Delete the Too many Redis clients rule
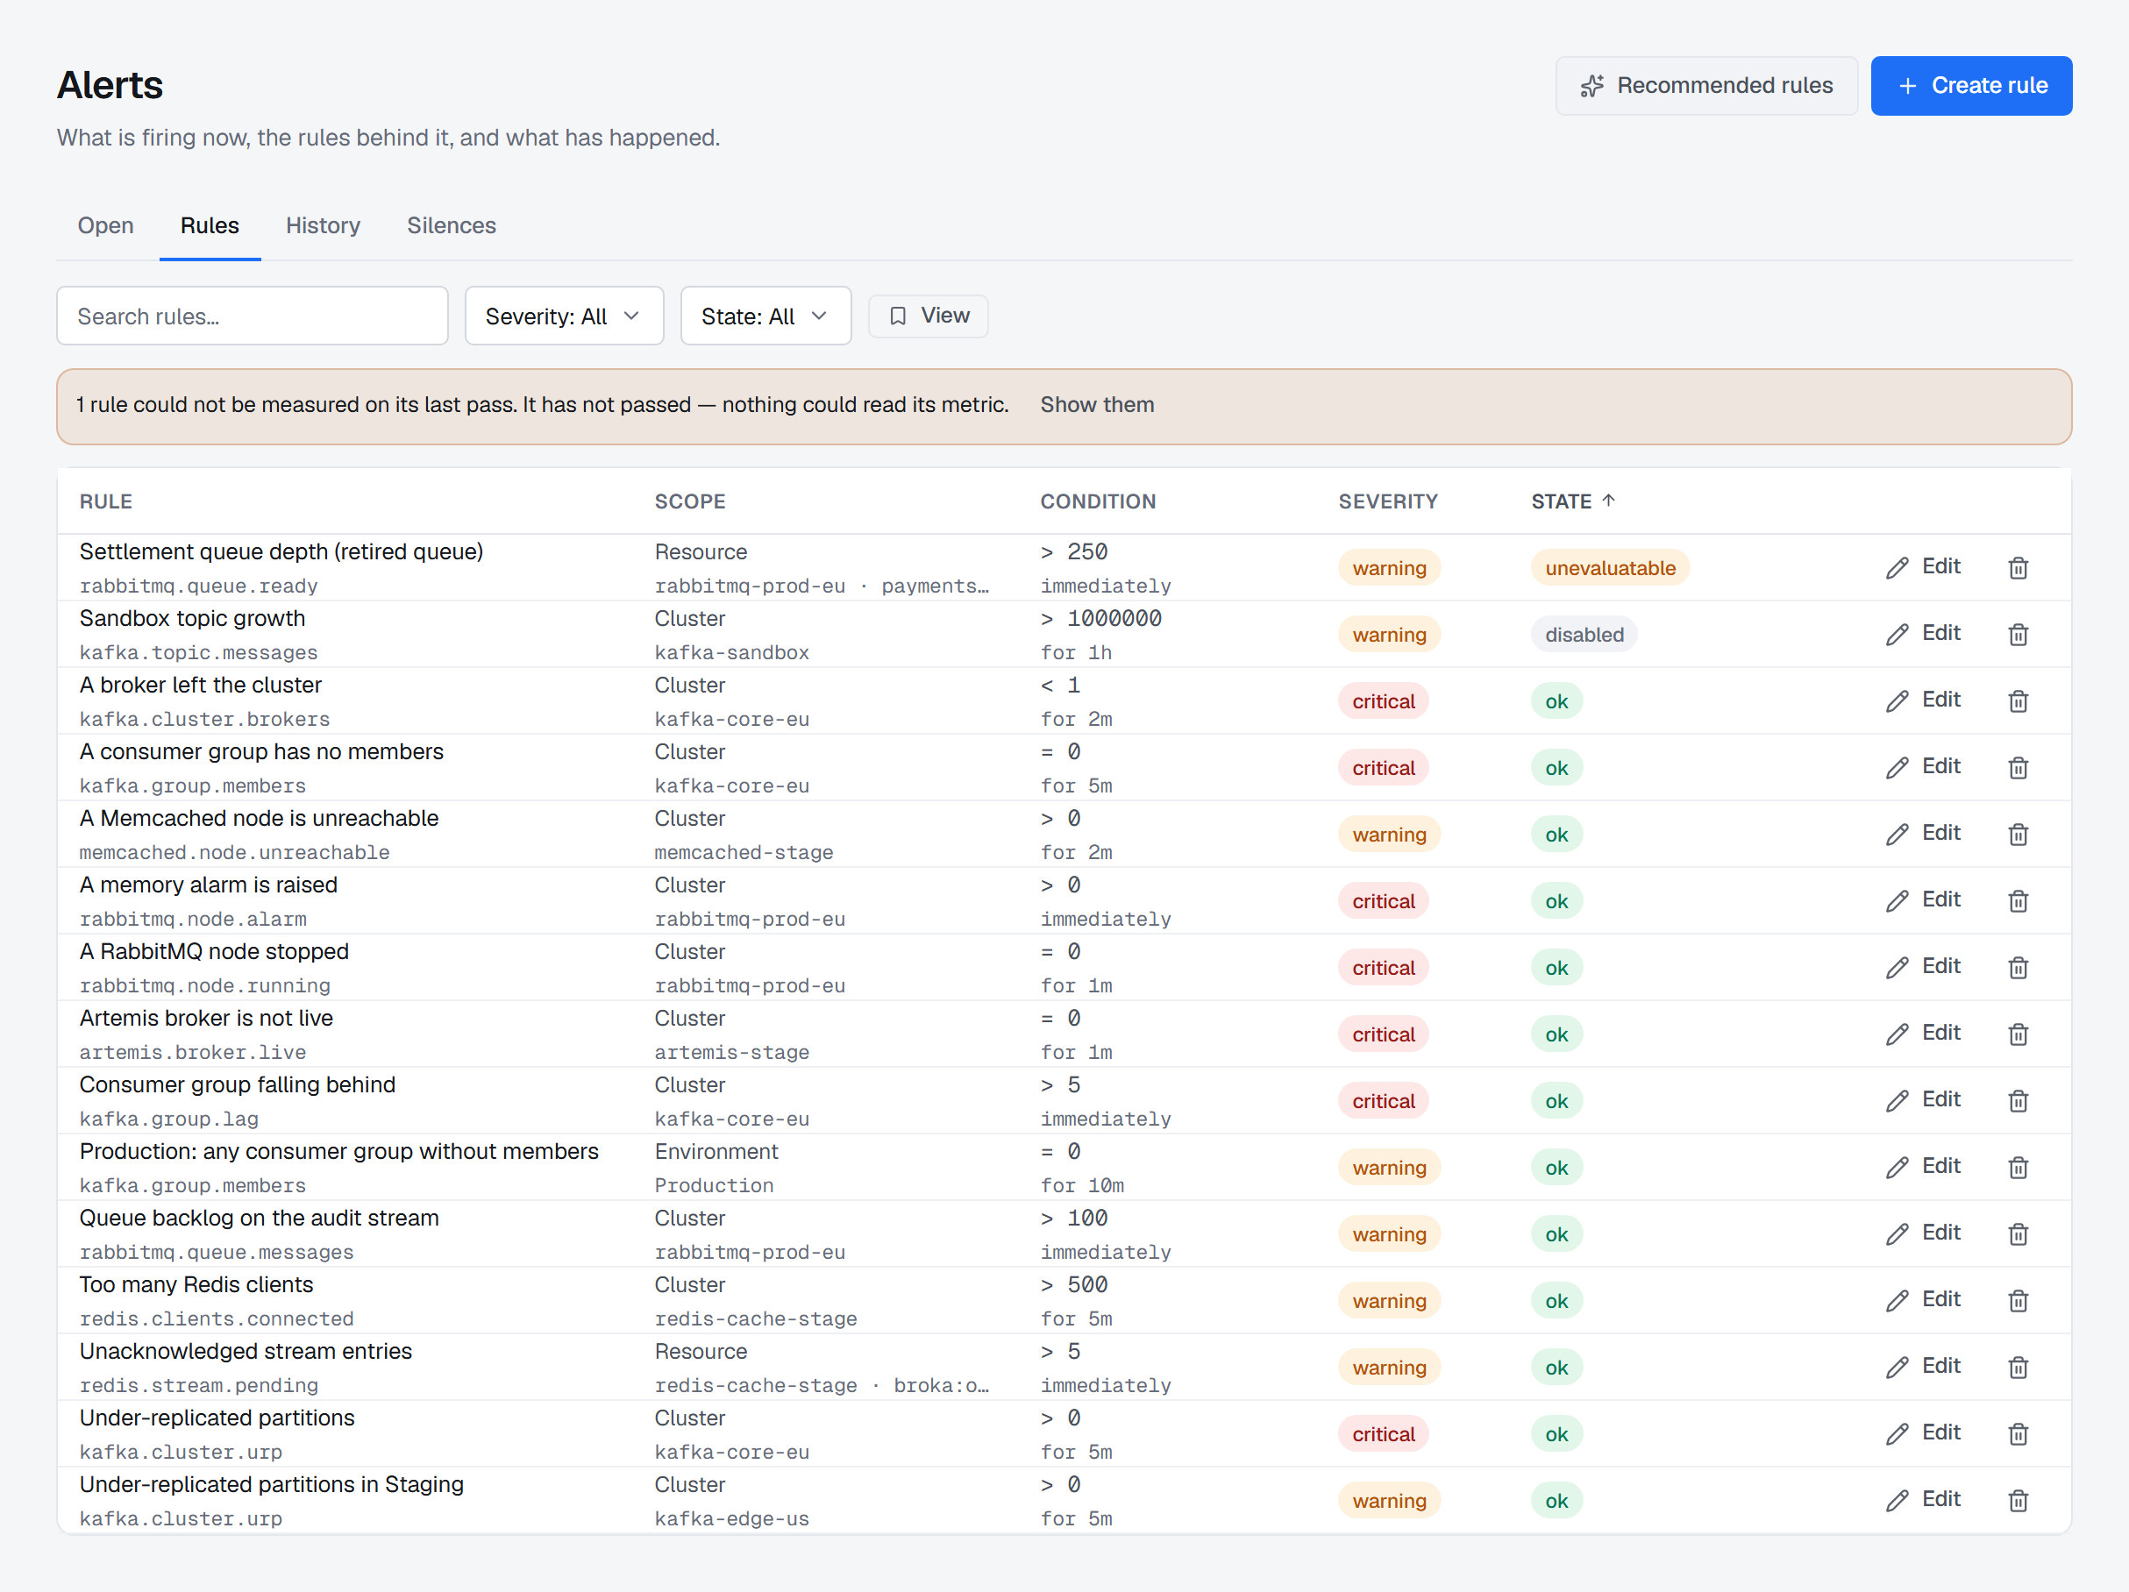The width and height of the screenshot is (2129, 1592). 2019,1300
